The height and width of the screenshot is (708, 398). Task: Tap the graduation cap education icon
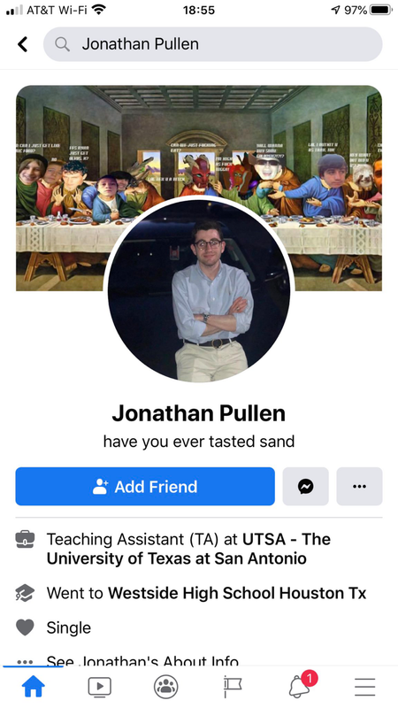(25, 593)
